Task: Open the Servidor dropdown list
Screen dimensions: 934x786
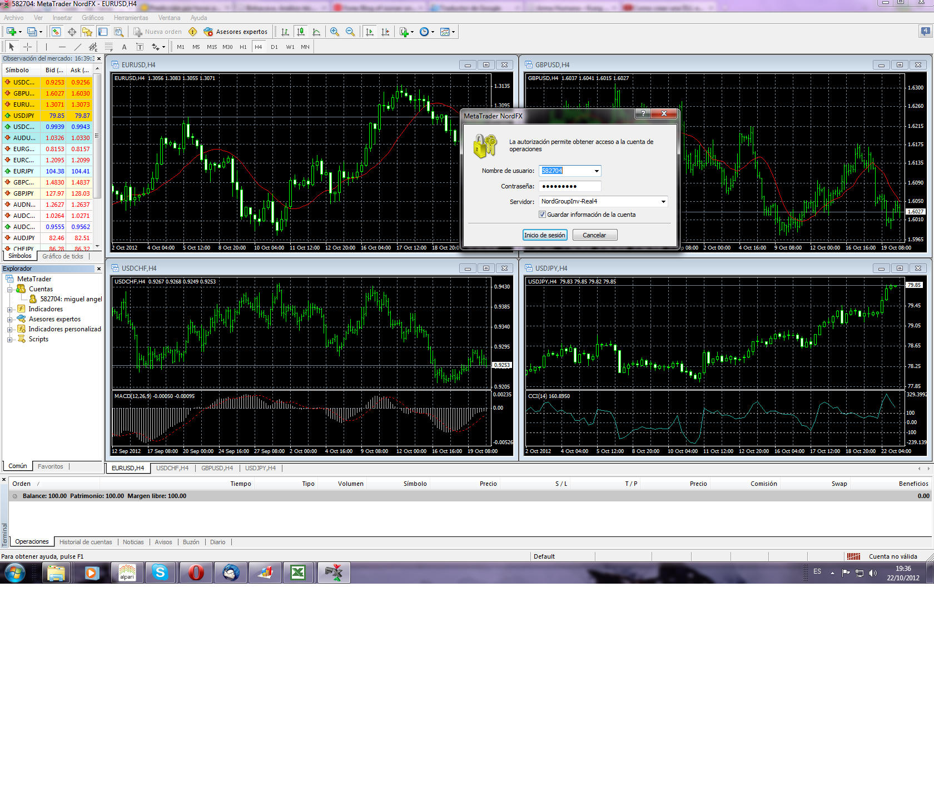Action: [663, 201]
